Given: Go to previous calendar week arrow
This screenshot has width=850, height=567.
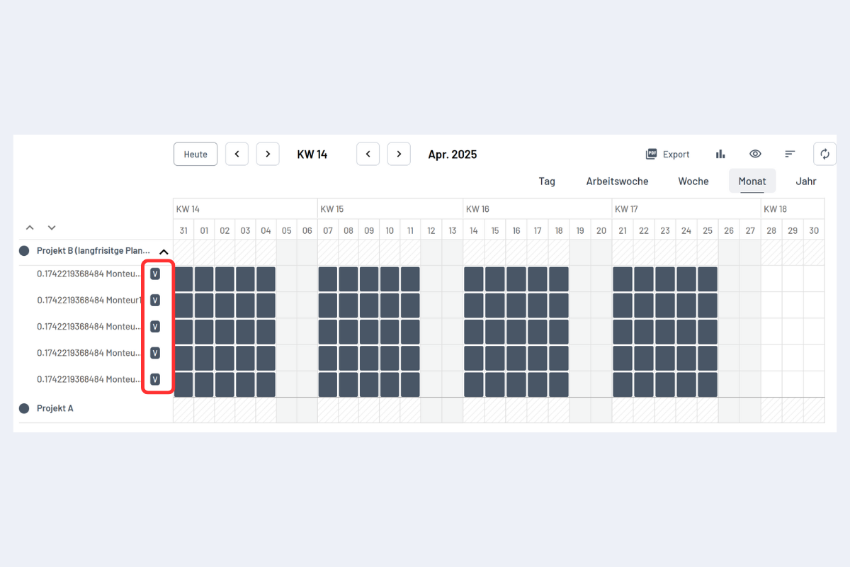Looking at the screenshot, I should pos(237,154).
